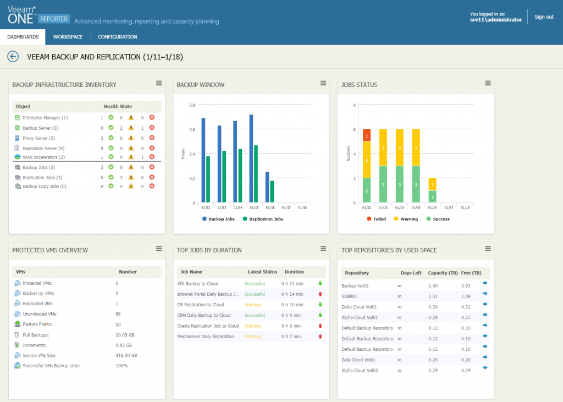Open Jobs Status widget hamburger menu
Viewport: 563px width, 402px height.
(x=488, y=83)
